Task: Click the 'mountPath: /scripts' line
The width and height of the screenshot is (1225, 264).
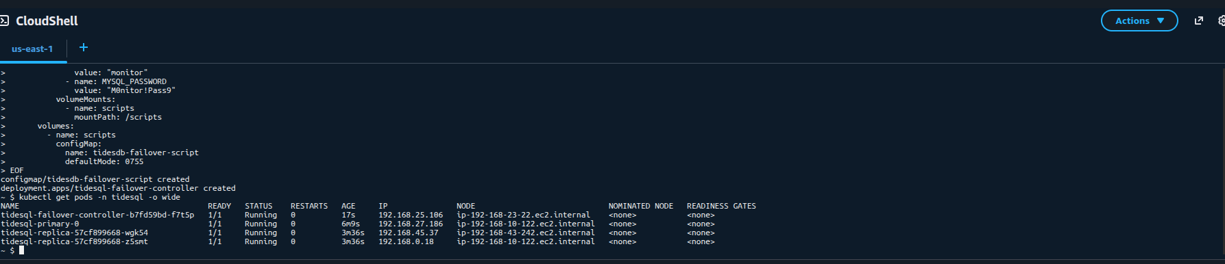Action: coord(118,117)
